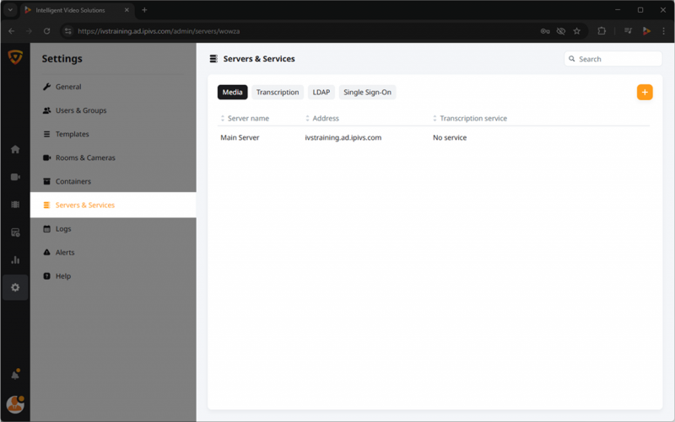Image resolution: width=675 pixels, height=422 pixels.
Task: Open Templates settings
Action: pos(113,134)
